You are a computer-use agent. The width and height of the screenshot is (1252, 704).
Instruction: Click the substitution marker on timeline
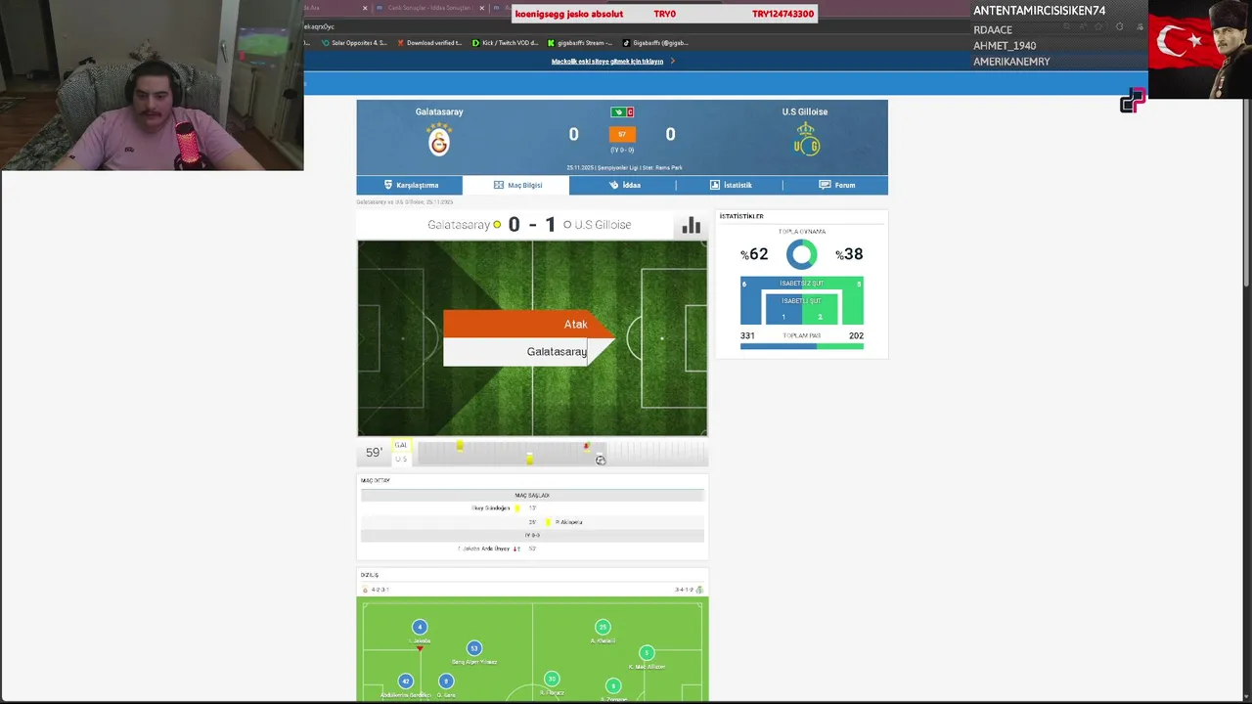click(x=586, y=446)
